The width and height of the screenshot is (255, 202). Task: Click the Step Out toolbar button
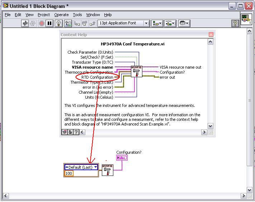click(93, 23)
